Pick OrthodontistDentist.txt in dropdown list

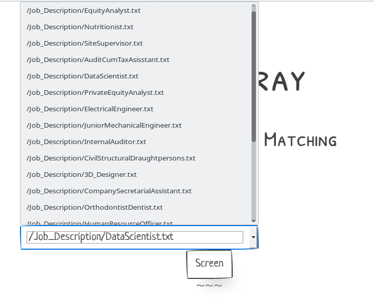pos(95,207)
